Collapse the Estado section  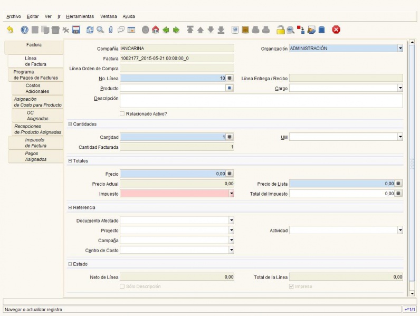coord(70,264)
